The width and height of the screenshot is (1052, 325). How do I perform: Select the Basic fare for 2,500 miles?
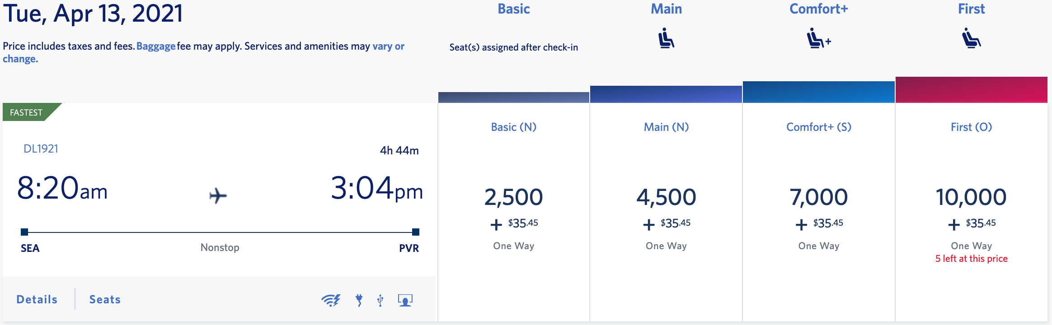pyautogui.click(x=513, y=197)
